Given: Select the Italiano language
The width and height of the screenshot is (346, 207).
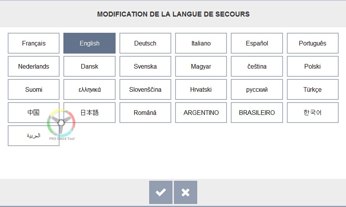Looking at the screenshot, I should [x=201, y=43].
